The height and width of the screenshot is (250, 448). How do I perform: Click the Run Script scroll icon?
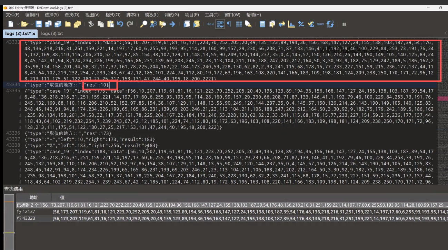click(x=187, y=24)
